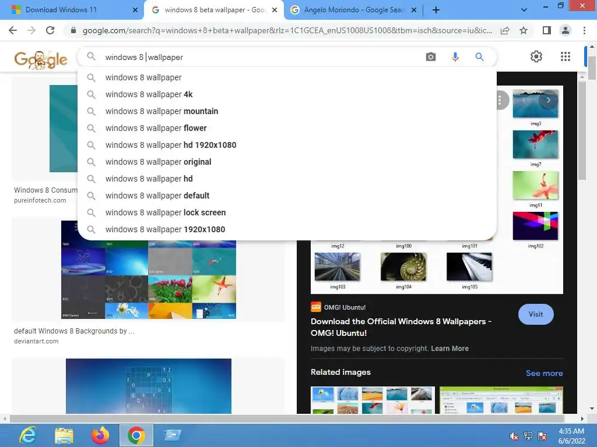The image size is (597, 447).
Task: Choose suggestion windows 8 wallpaper flower
Action: (x=287, y=128)
